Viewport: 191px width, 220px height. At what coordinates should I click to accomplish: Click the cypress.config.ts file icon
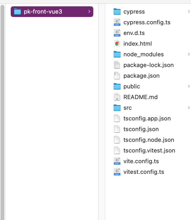click(x=117, y=22)
